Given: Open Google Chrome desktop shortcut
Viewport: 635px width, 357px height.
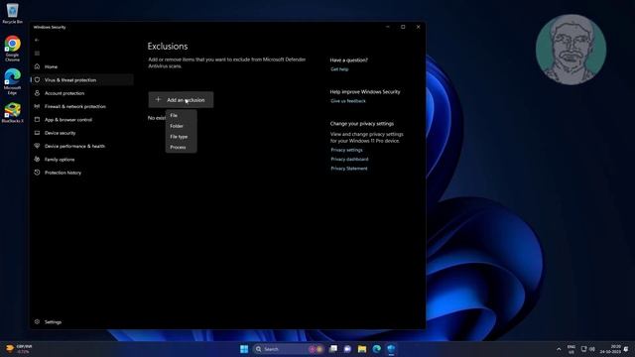Looking at the screenshot, I should (13, 49).
